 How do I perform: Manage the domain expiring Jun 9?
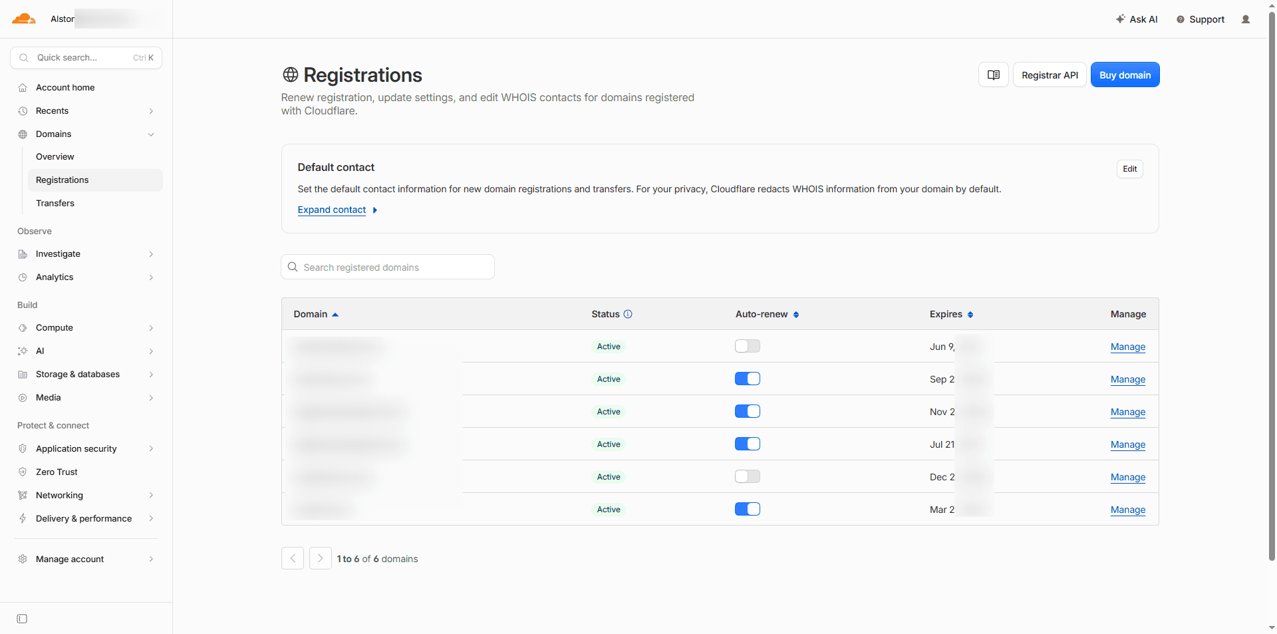[x=1128, y=347]
